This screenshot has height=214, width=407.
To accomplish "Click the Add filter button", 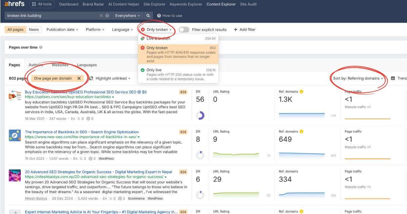I will tap(245, 30).
